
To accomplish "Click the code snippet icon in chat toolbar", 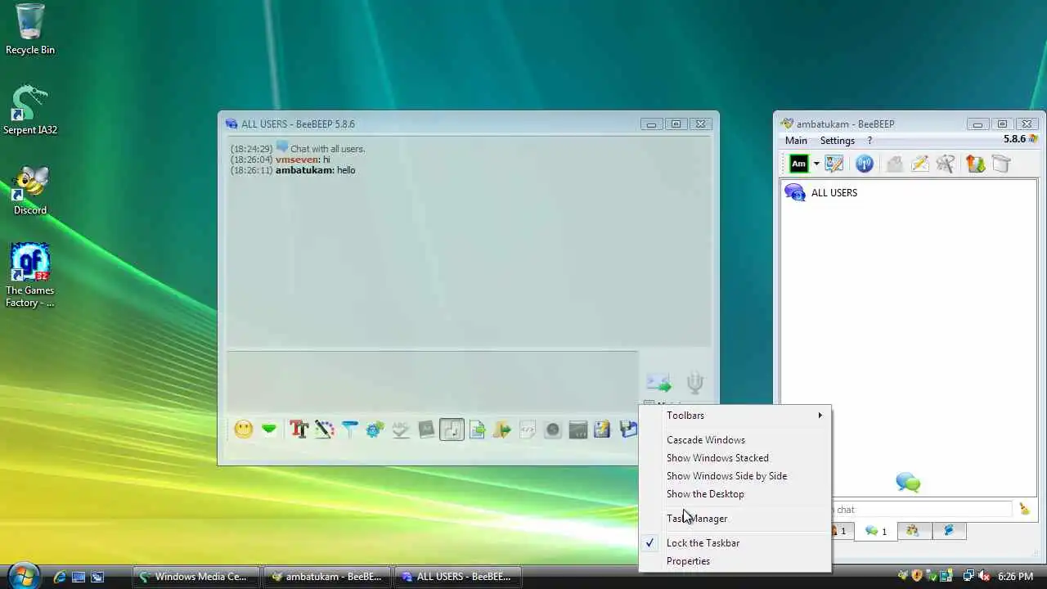I will [x=528, y=429].
